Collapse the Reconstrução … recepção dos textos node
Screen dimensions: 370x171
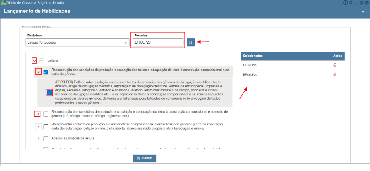[38, 72]
